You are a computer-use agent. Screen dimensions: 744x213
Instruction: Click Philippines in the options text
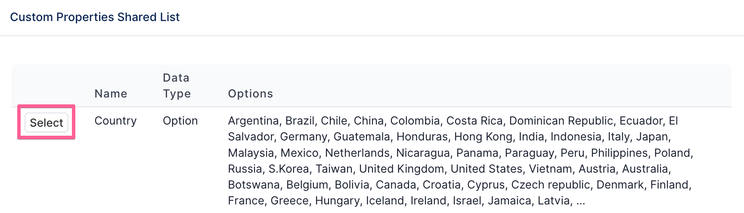[619, 153]
